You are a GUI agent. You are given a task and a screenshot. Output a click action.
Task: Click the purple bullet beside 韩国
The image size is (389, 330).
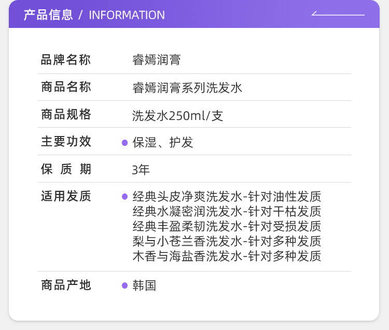pyautogui.click(x=124, y=286)
